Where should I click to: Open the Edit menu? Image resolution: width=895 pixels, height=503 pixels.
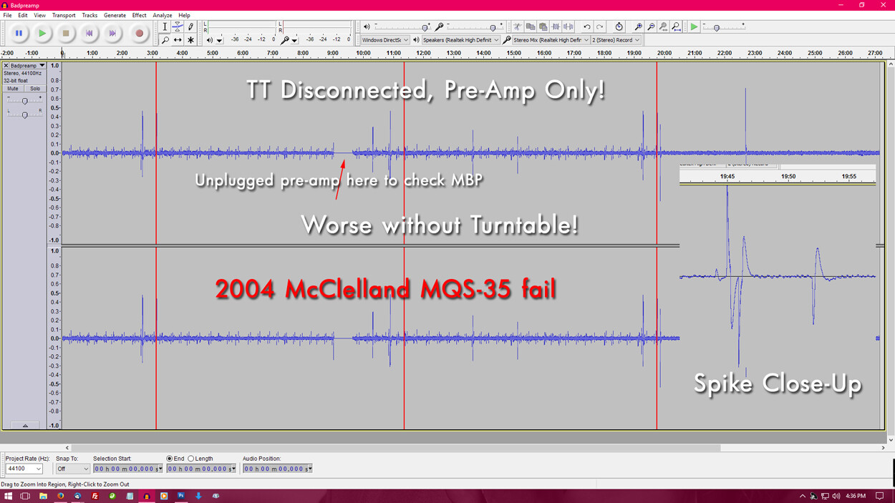pyautogui.click(x=23, y=15)
